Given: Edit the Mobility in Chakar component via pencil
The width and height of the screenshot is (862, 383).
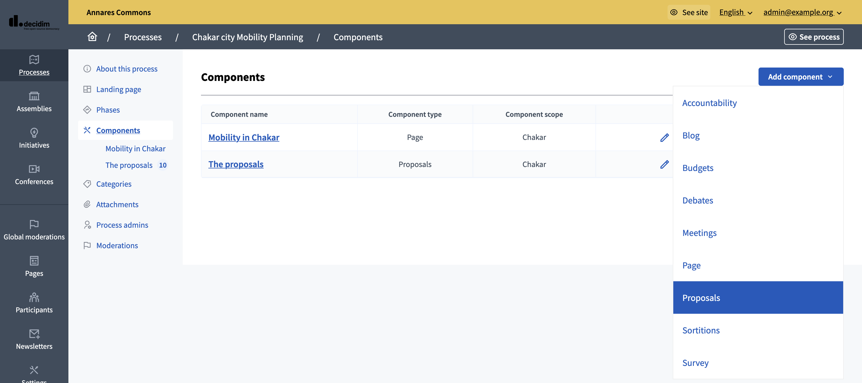Looking at the screenshot, I should pyautogui.click(x=664, y=137).
